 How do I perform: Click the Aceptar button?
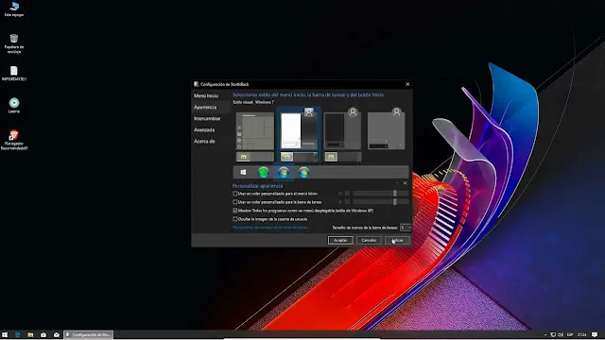[x=340, y=240]
